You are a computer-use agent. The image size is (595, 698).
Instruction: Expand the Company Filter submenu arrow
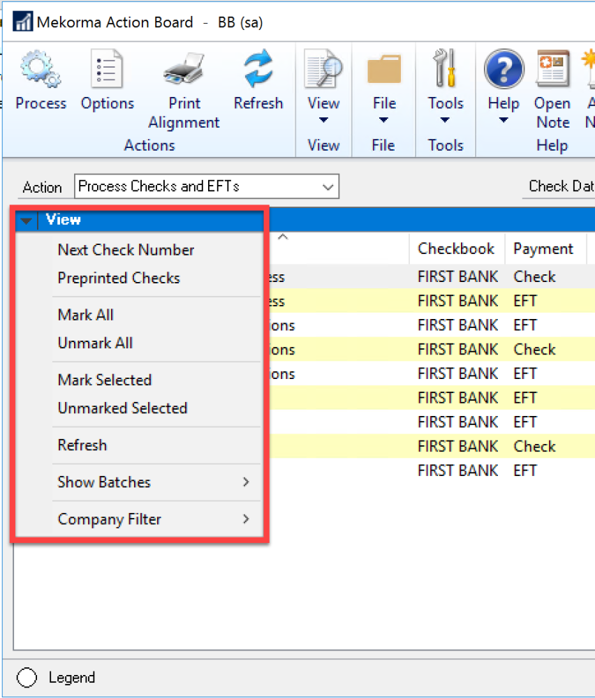click(246, 519)
